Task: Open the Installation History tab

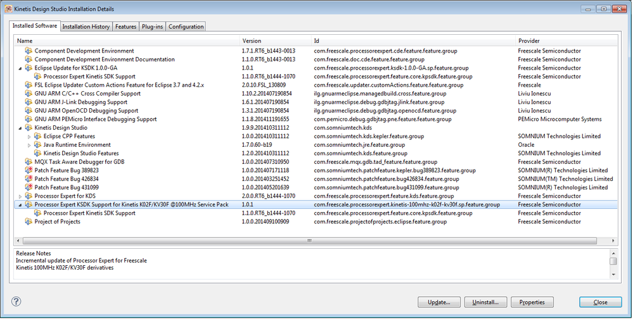Action: click(x=86, y=27)
